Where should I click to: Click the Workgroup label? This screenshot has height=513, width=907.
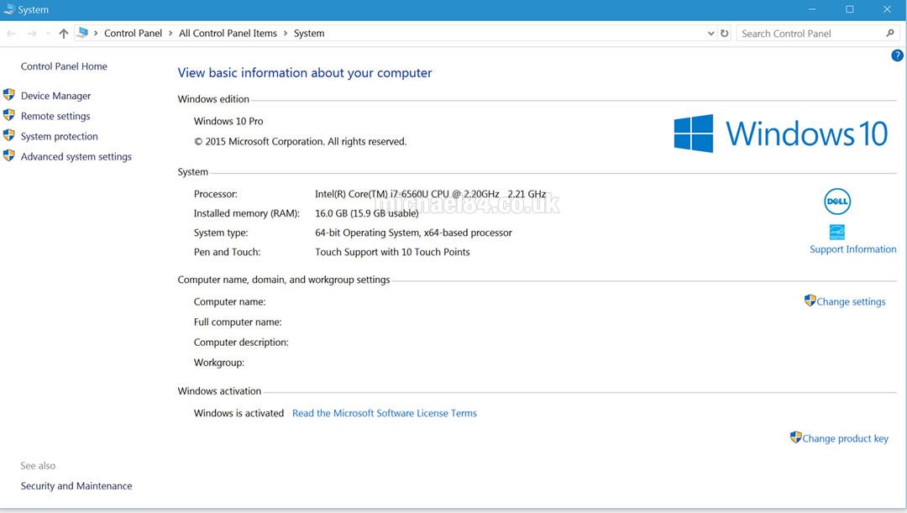[219, 363]
